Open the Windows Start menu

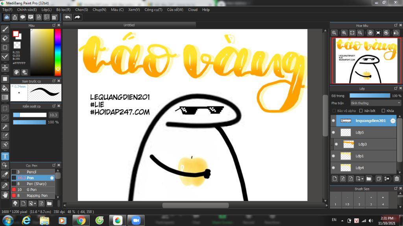pyautogui.click(x=8, y=220)
